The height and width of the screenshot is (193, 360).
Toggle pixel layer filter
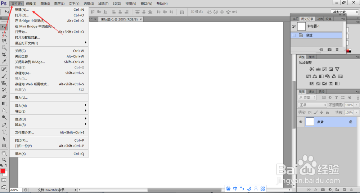pos(324,98)
